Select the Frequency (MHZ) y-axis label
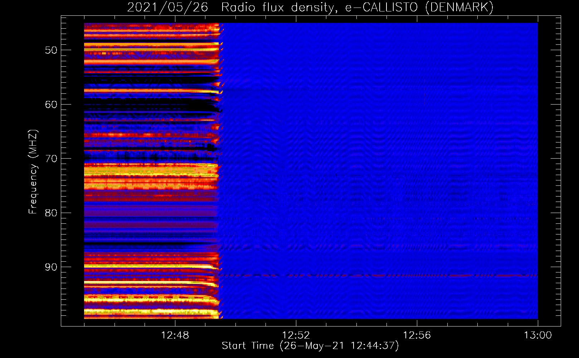Screen dimensions: 579x358 coord(33,172)
